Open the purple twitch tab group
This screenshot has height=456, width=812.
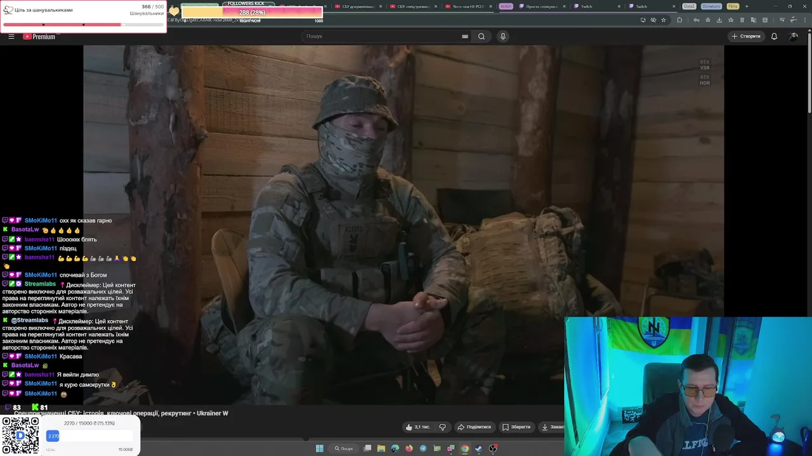tap(506, 6)
